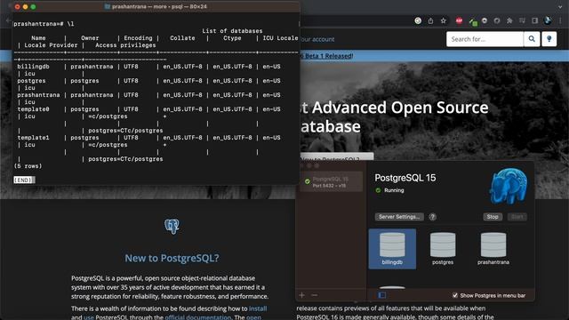Toggle Show Postgres in menu bar checkbox
This screenshot has height=320, width=569.
point(454,295)
